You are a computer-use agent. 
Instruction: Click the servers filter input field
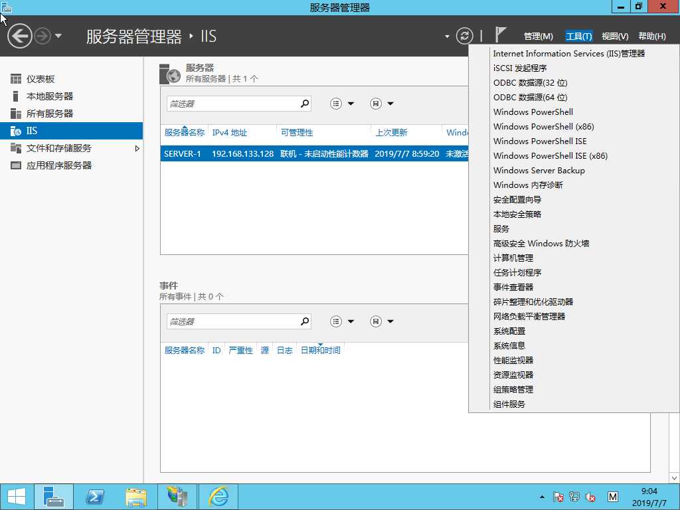[x=232, y=104]
